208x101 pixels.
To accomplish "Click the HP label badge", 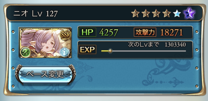I will pos(87,32).
